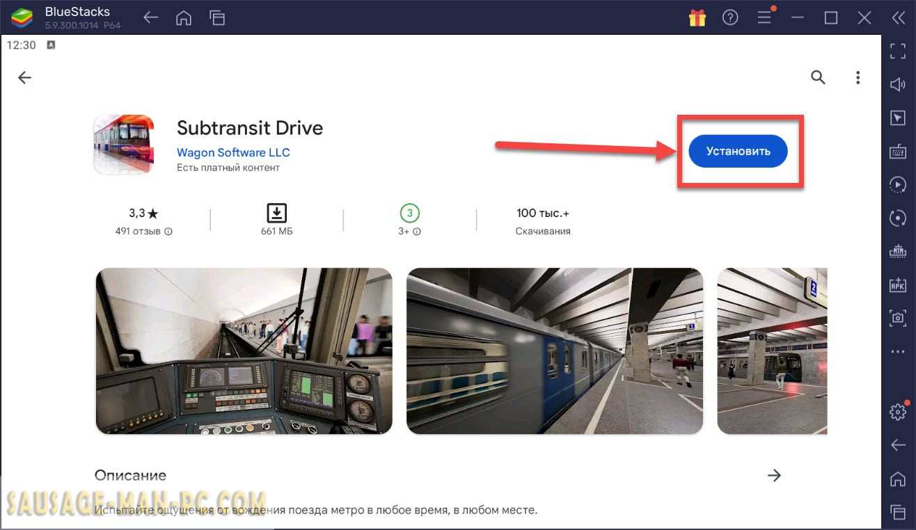Open recent apps from the title bar
The height and width of the screenshot is (530, 916).
(x=217, y=18)
